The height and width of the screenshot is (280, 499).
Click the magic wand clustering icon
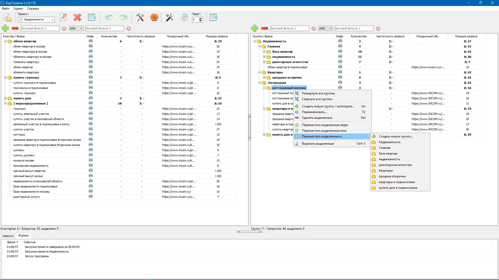pos(169,17)
